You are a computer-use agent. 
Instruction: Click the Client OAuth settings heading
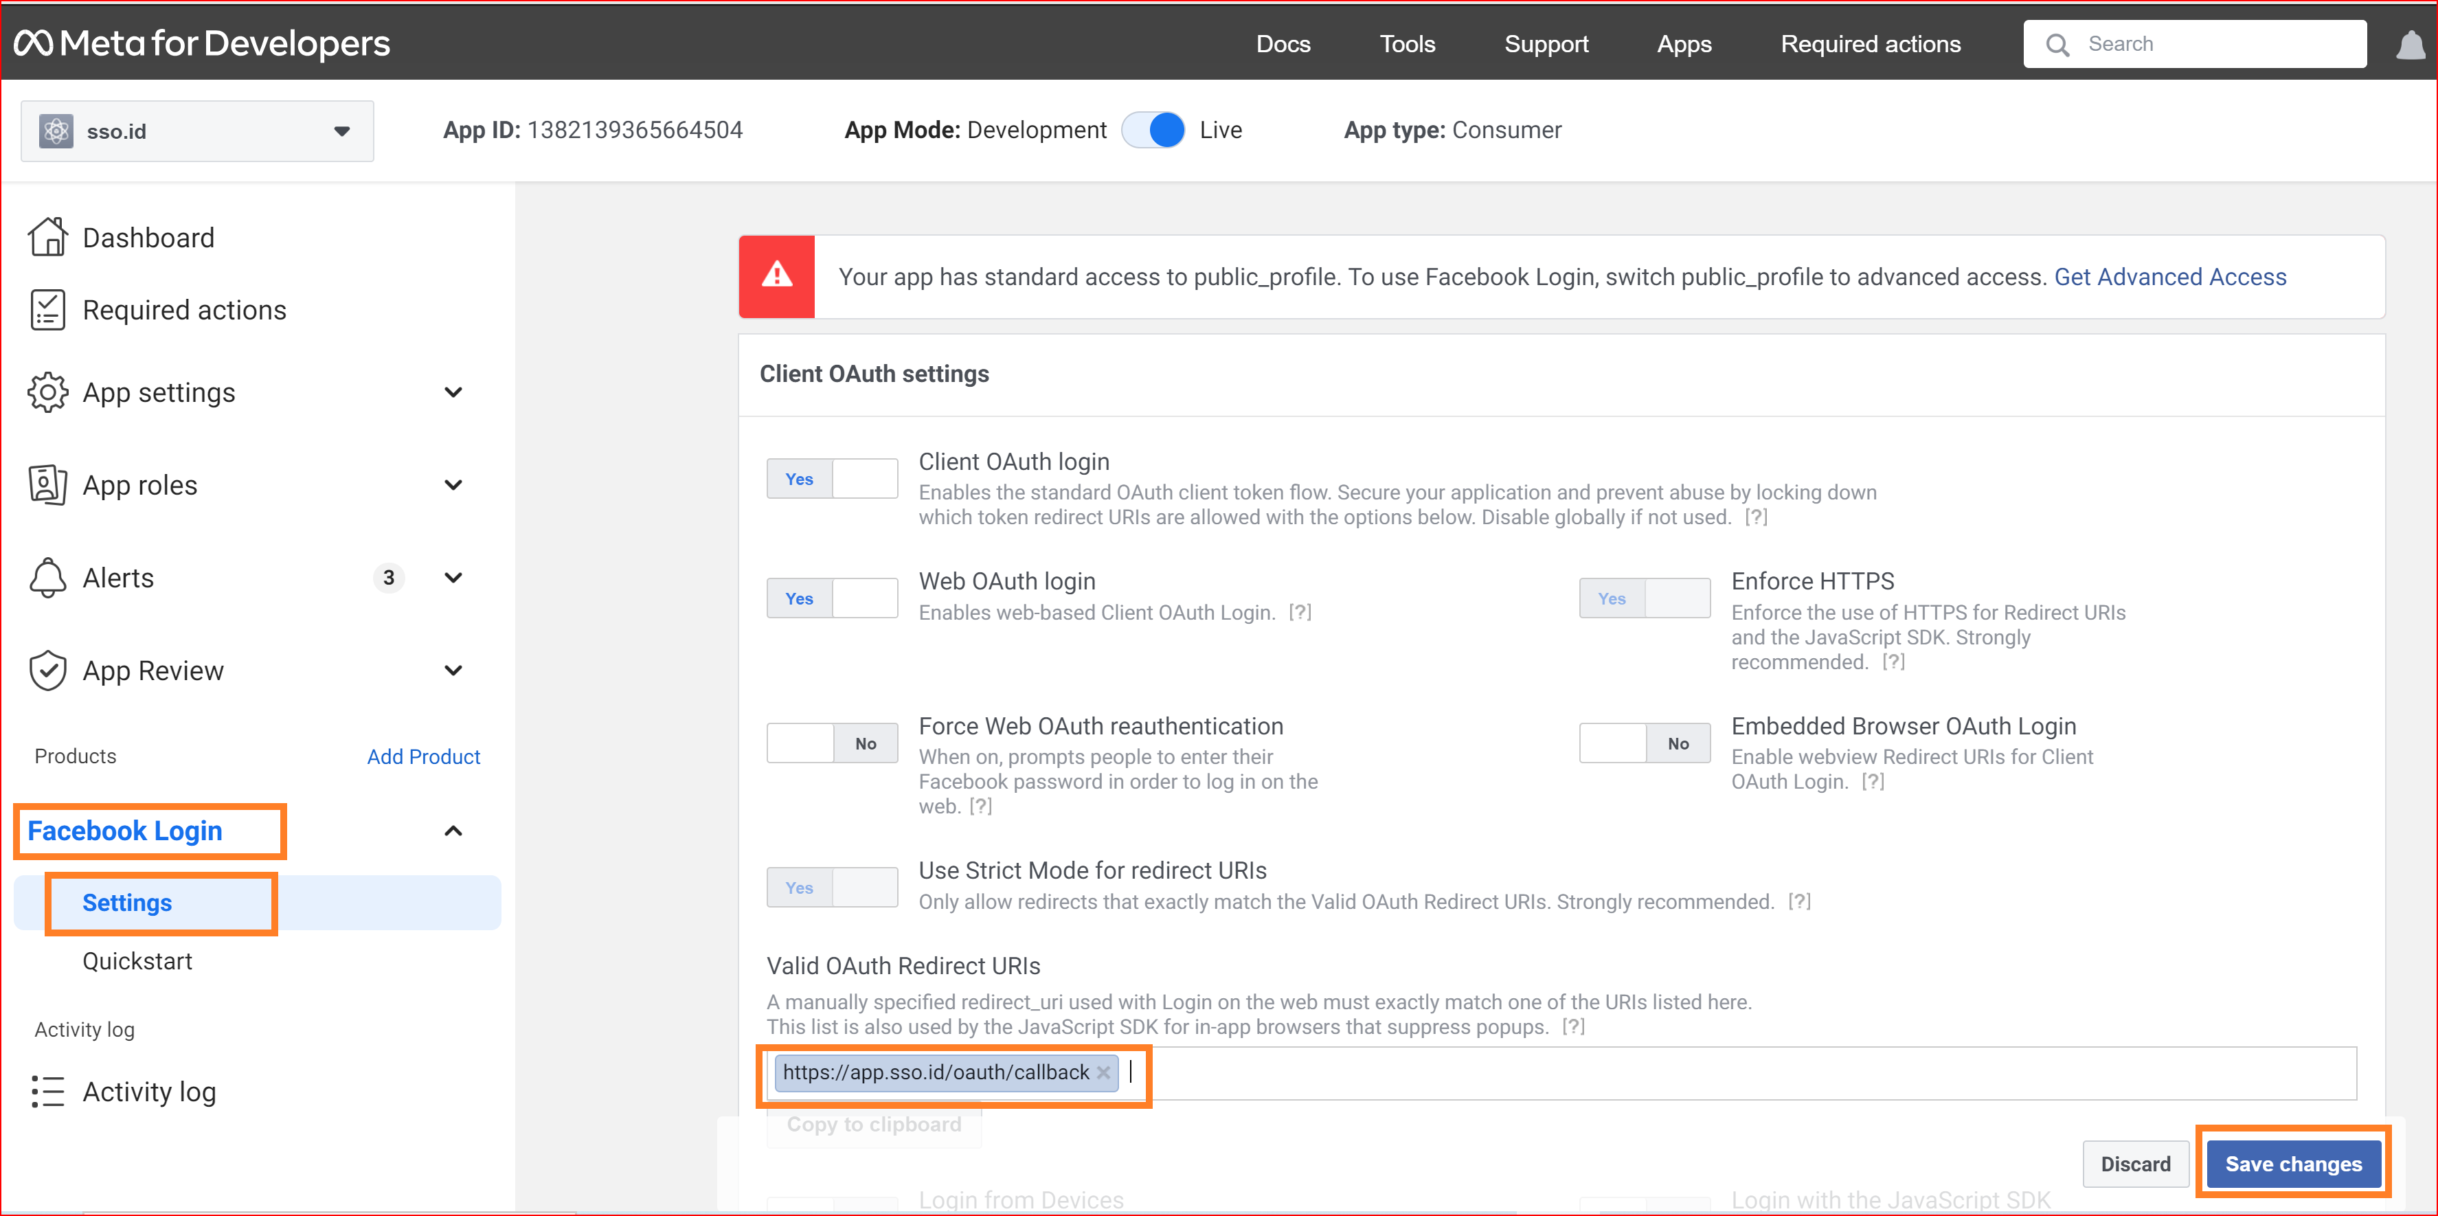coord(874,374)
